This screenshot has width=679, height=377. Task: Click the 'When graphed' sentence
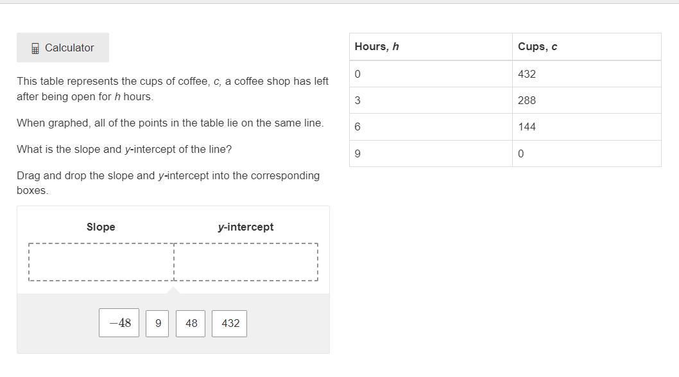pos(170,123)
